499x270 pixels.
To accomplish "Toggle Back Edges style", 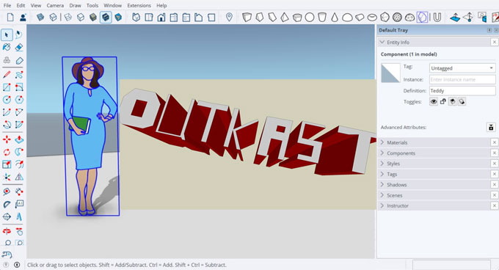I will (53, 17).
